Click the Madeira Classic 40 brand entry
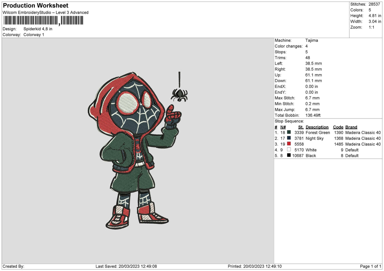Viewport: 384px width, 271px height. (x=363, y=132)
